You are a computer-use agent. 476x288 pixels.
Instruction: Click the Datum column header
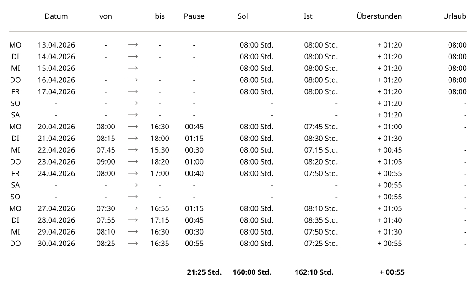click(56, 16)
